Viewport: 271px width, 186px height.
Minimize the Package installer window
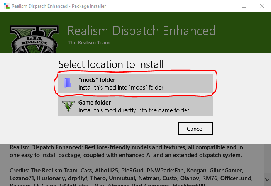coord(227,6)
